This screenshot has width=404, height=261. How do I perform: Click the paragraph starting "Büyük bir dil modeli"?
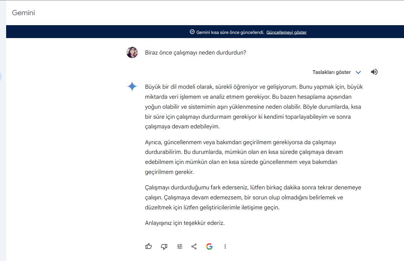click(254, 106)
